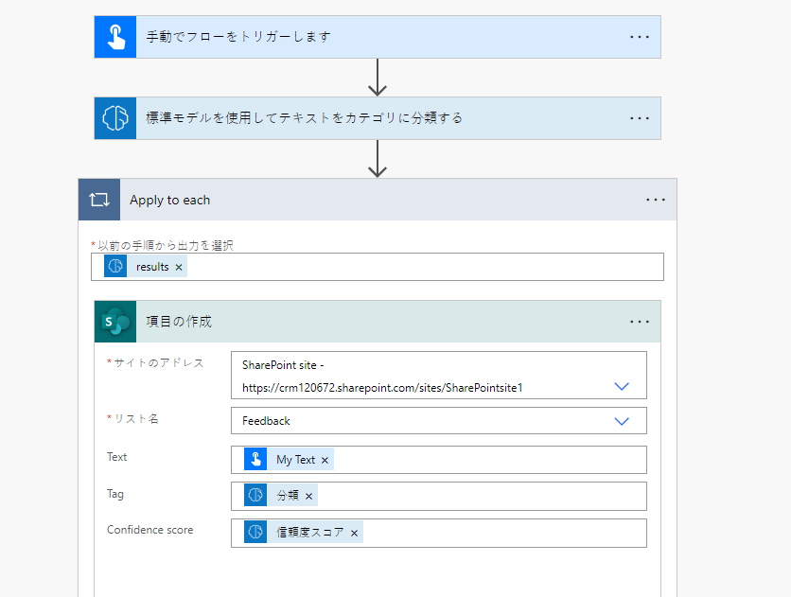Click the SharePoint icon on 項目の作成
Screen dimensions: 791x597
[115, 322]
